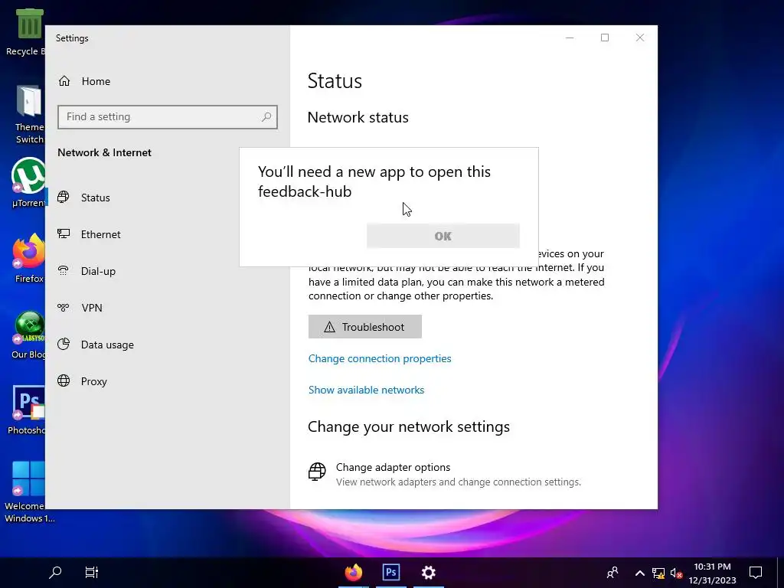Click the network icon in system tray
Screen dimensions: 784x588
(x=658, y=573)
